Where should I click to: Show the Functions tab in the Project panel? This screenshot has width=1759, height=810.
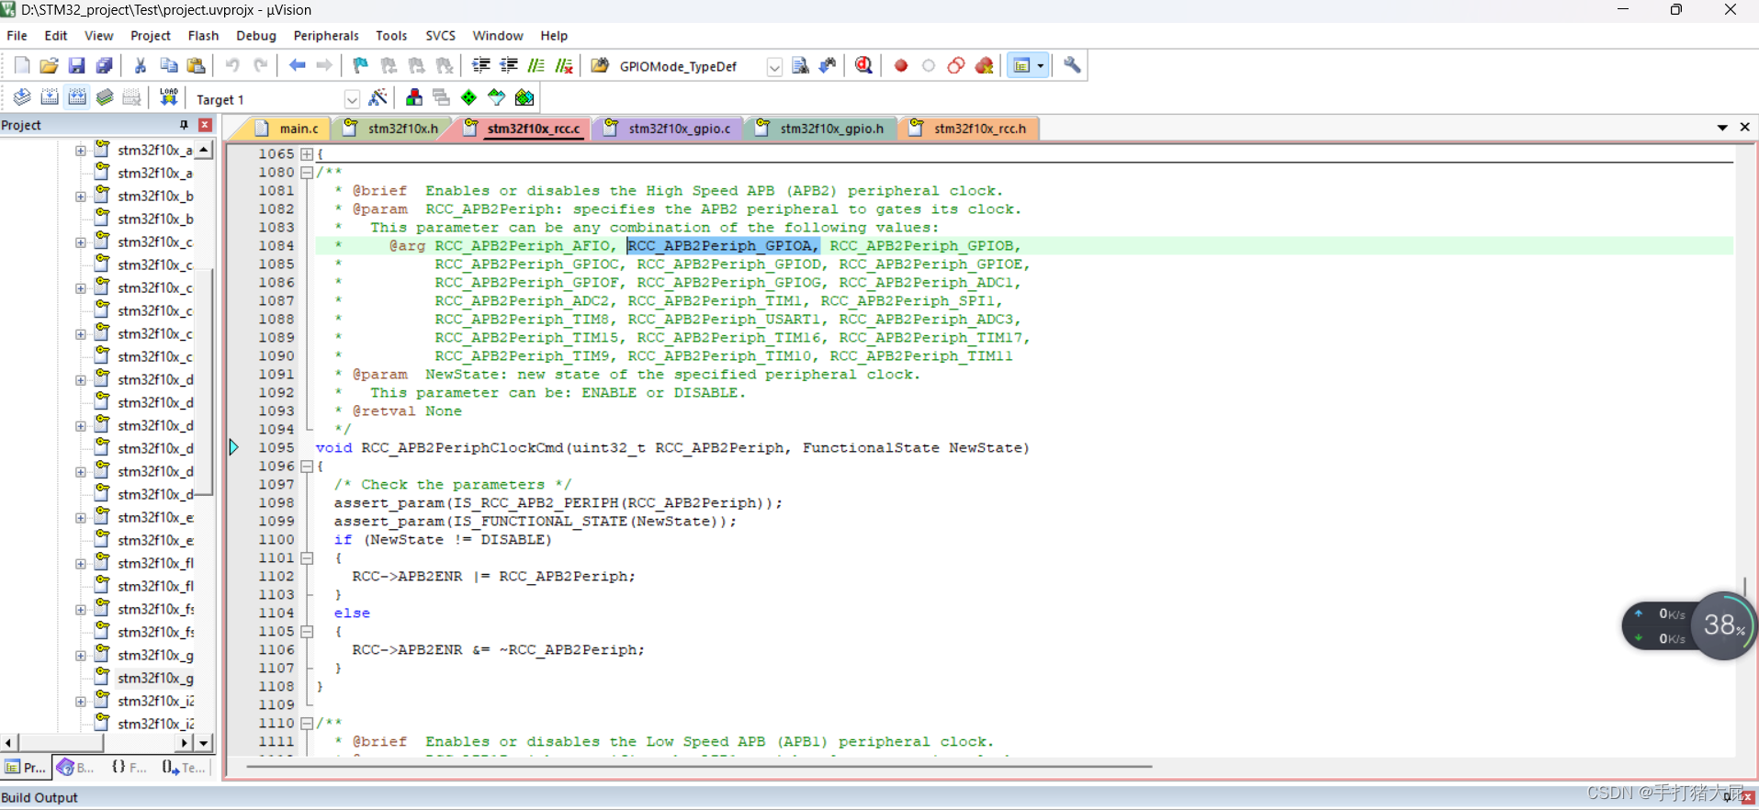[129, 768]
